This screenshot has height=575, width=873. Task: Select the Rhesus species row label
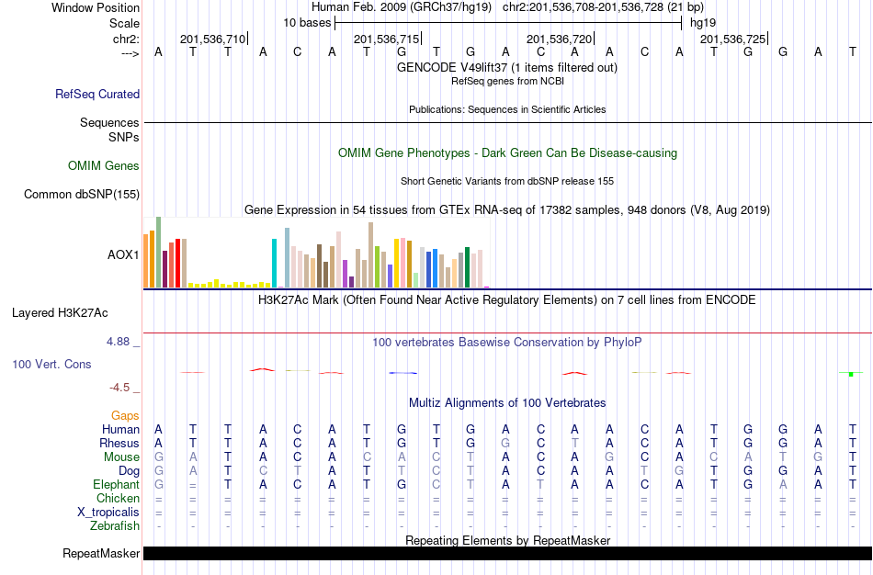point(119,443)
